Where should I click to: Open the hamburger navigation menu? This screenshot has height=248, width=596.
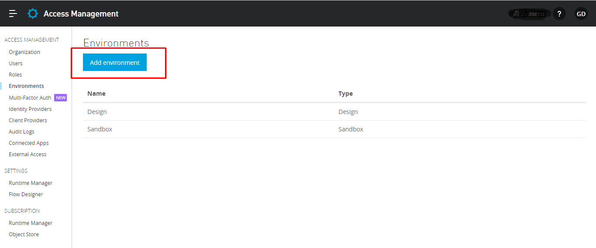(x=13, y=13)
